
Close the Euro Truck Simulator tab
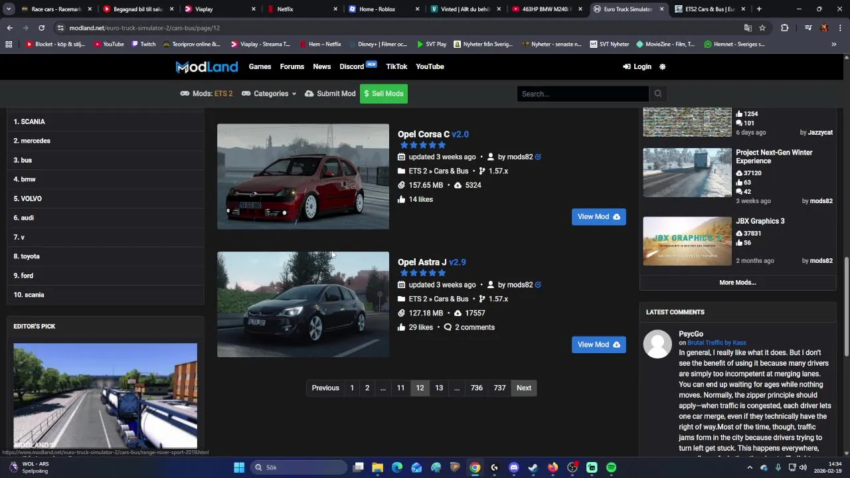tap(661, 9)
